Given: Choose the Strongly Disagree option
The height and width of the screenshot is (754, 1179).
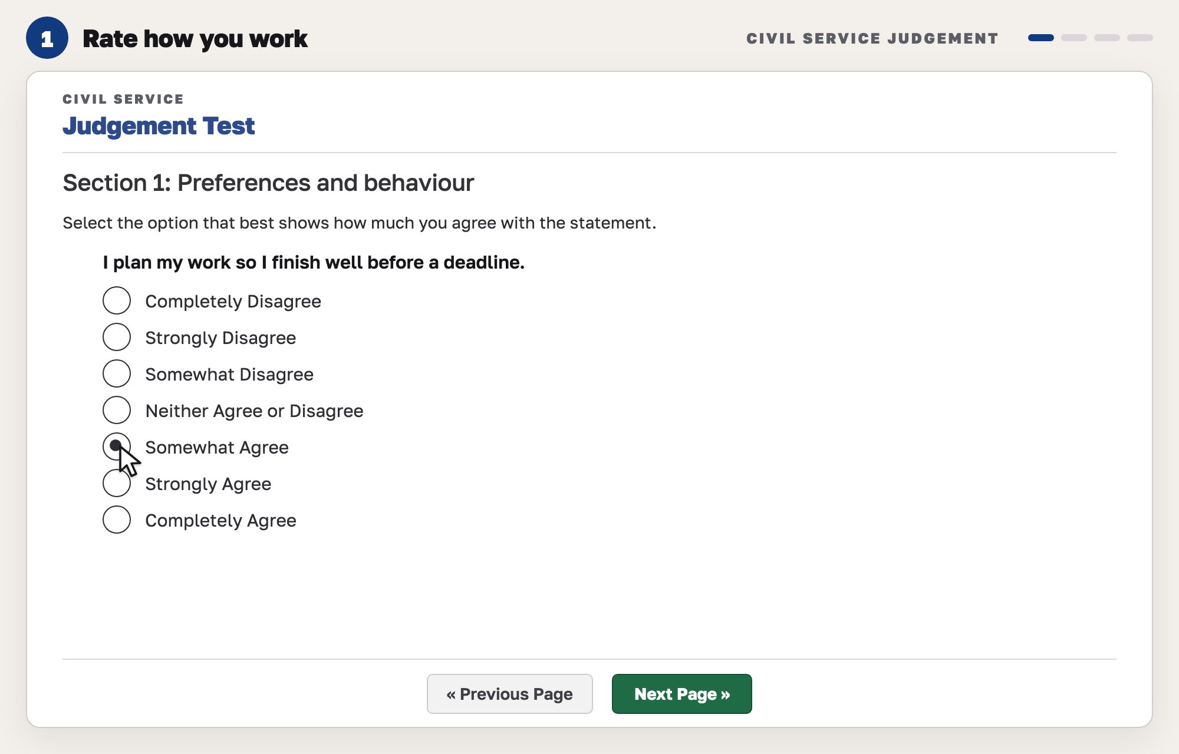Looking at the screenshot, I should (117, 337).
